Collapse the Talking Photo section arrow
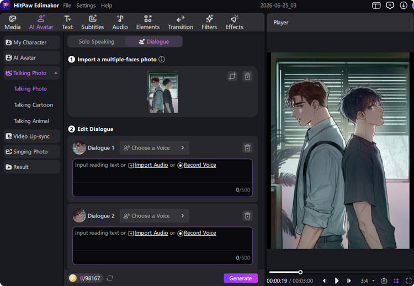 pyautogui.click(x=56, y=73)
